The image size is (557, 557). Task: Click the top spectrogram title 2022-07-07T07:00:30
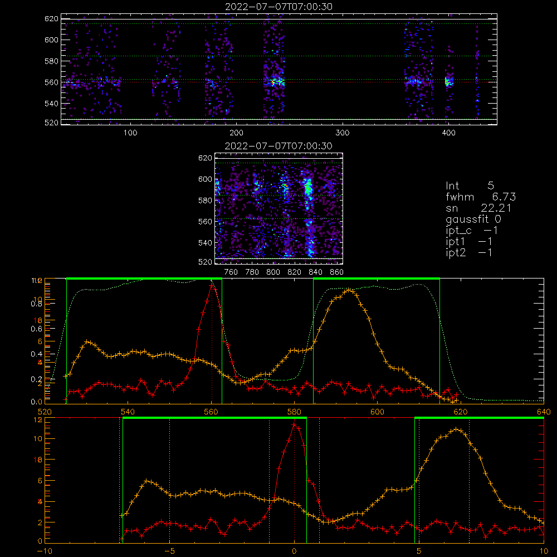[279, 7]
